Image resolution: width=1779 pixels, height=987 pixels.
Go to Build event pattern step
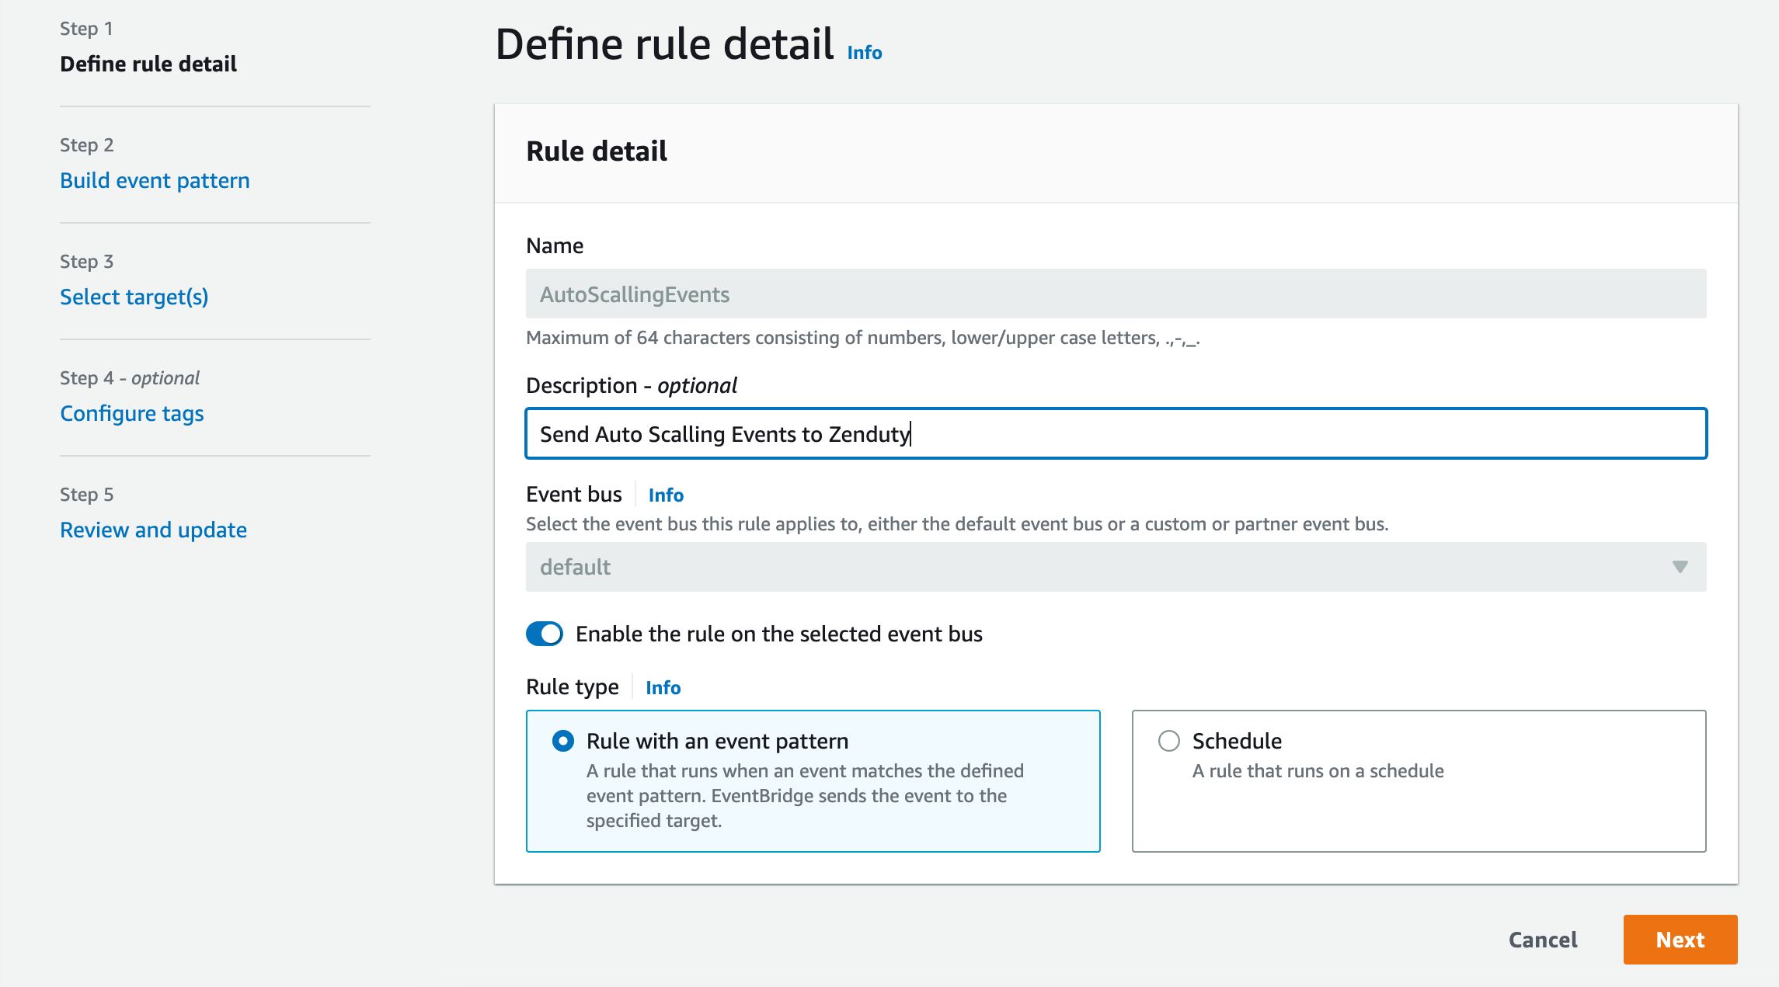tap(155, 180)
